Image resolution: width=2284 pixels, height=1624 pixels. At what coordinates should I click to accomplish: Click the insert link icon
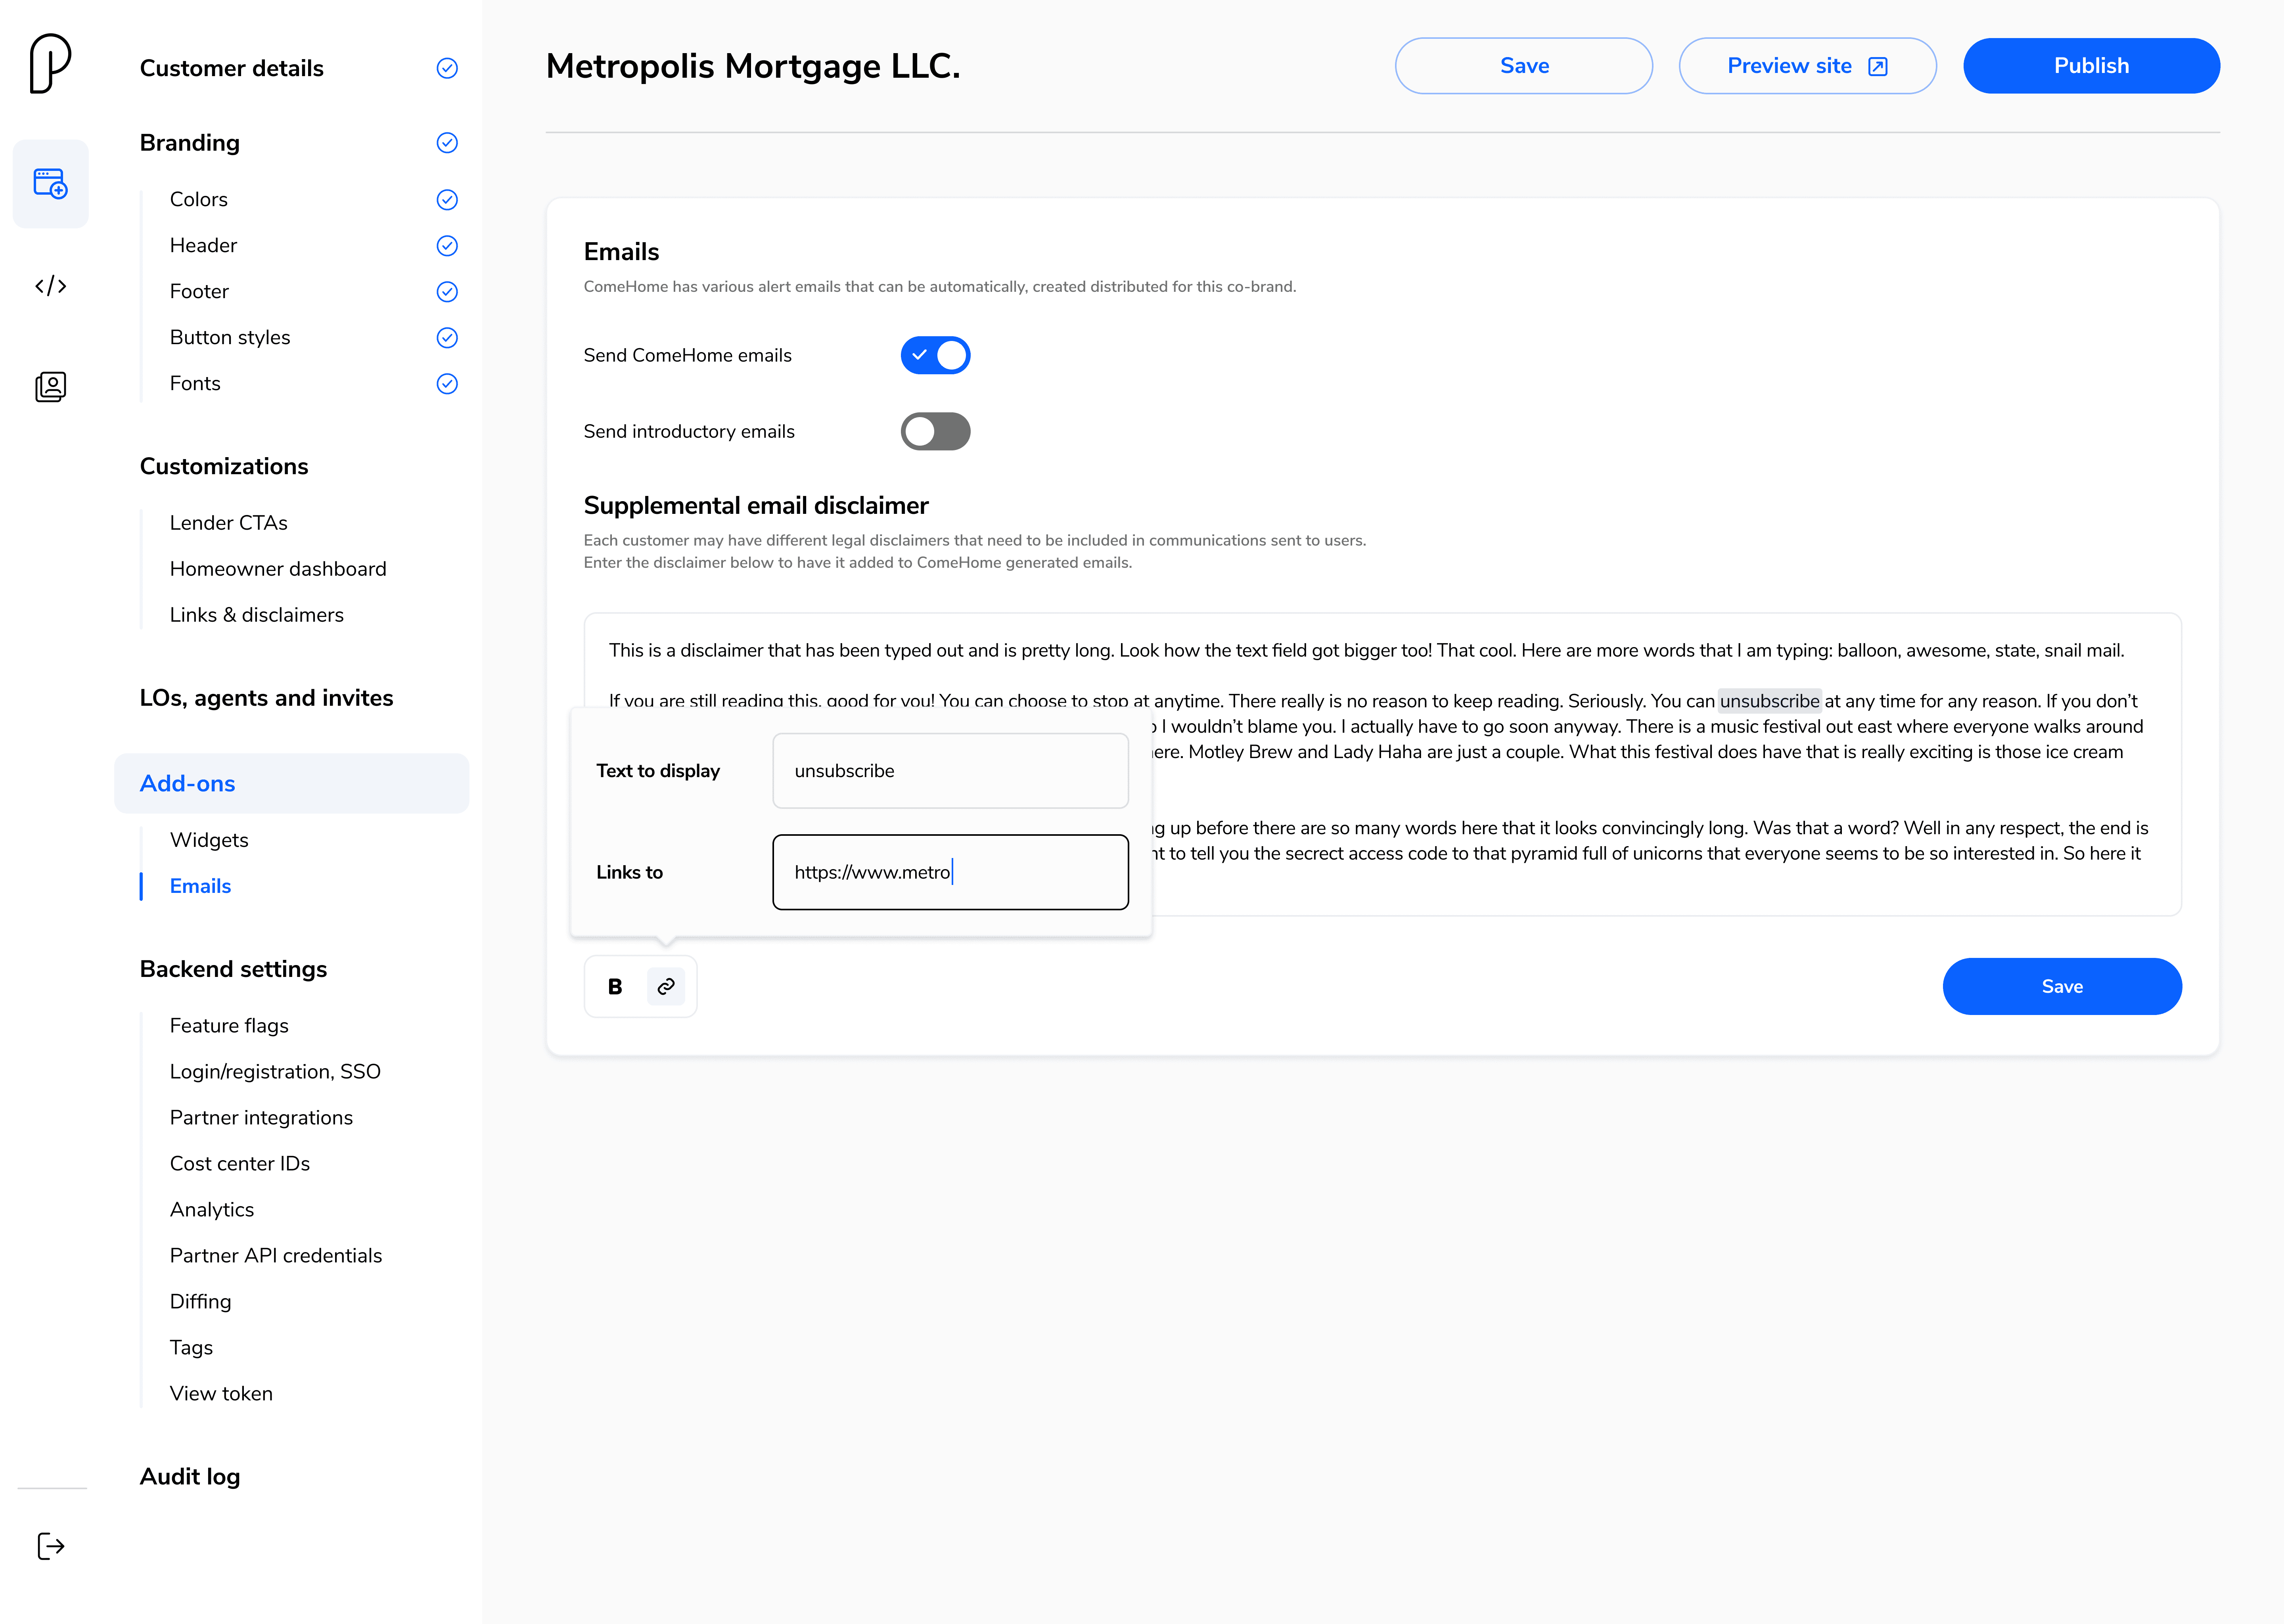pyautogui.click(x=666, y=987)
